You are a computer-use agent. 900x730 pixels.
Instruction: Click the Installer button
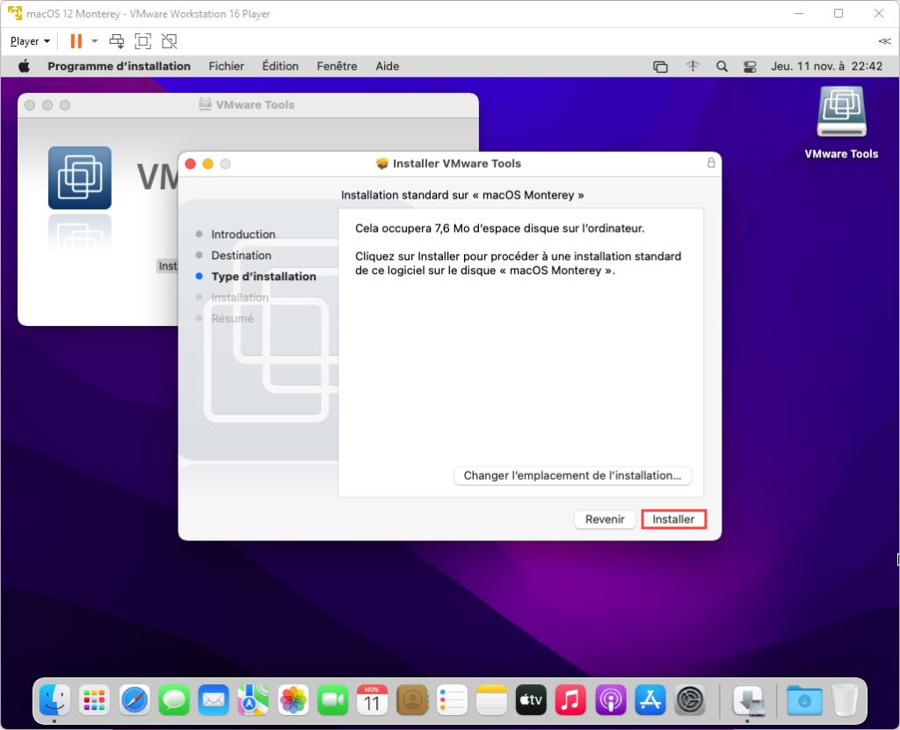673,519
